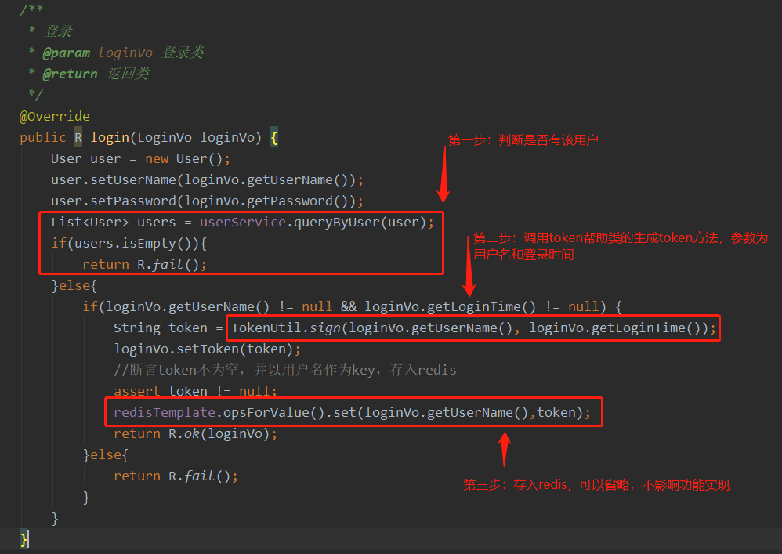
Task: Click the redisTemplate field reference
Action: (x=164, y=413)
